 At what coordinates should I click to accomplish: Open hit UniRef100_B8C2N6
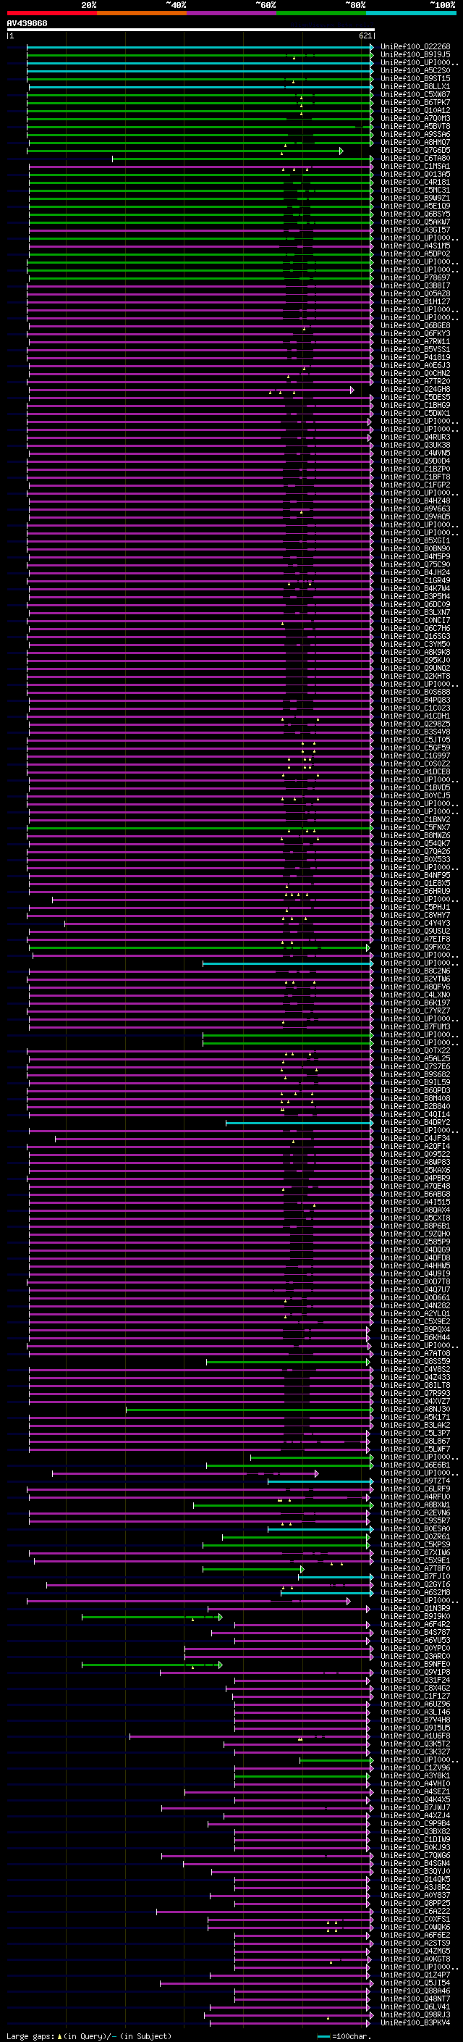(415, 971)
